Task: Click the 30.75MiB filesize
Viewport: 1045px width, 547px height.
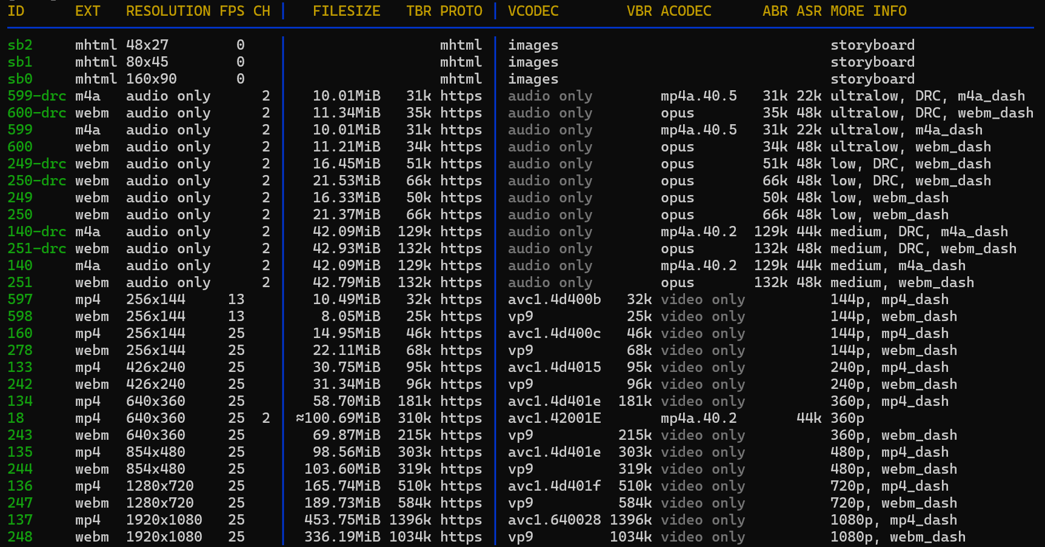Action: (347, 367)
